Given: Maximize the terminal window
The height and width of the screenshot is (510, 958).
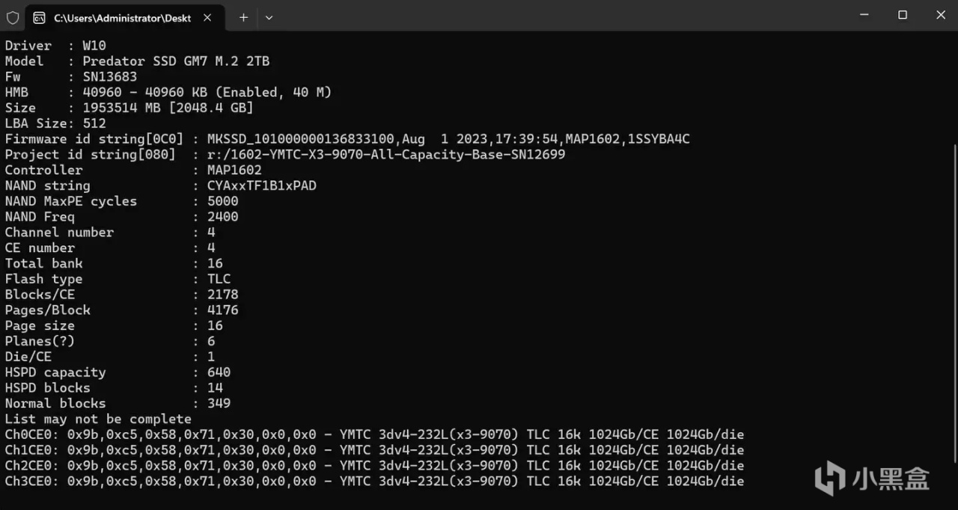Looking at the screenshot, I should [903, 15].
